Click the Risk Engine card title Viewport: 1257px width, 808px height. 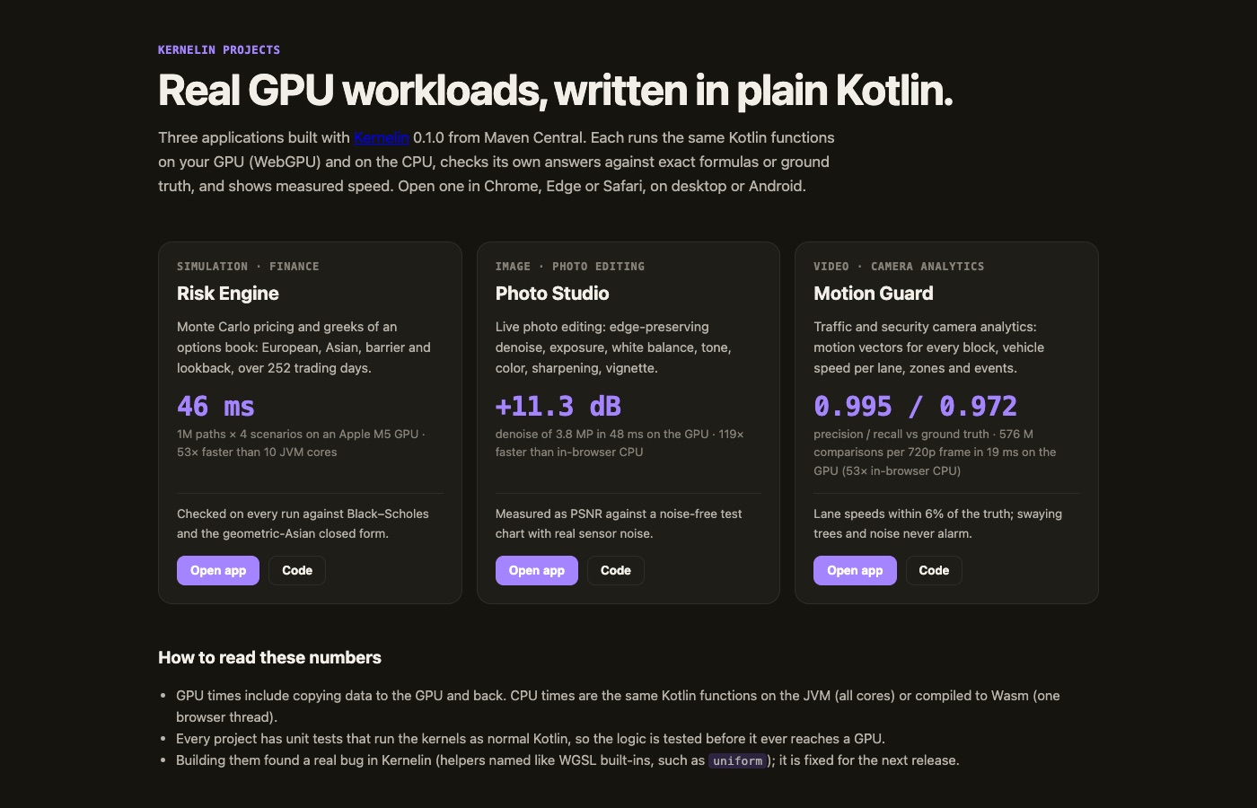pos(228,294)
